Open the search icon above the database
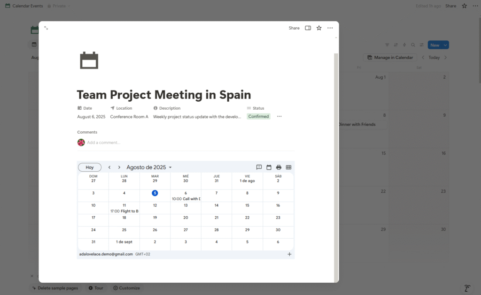481x295 pixels. (x=413, y=45)
